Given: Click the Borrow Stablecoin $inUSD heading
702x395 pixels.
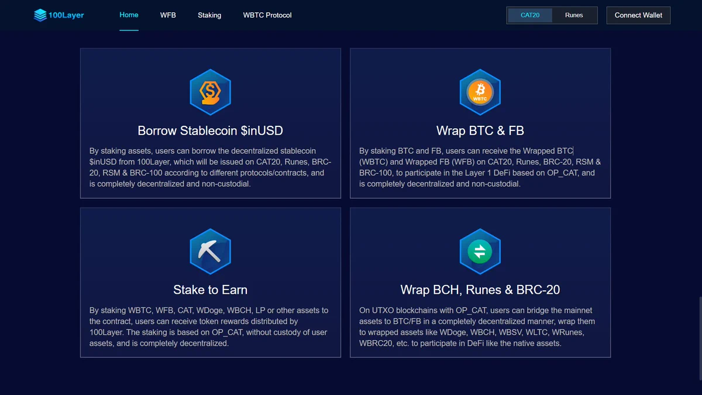Looking at the screenshot, I should pos(211,130).
